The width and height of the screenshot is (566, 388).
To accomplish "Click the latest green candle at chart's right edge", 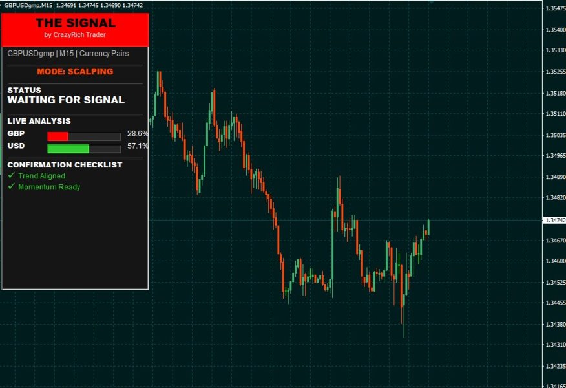I will point(428,227).
